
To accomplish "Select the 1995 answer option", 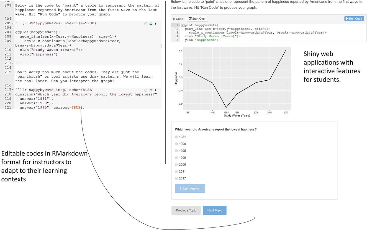I will [x=176, y=151].
